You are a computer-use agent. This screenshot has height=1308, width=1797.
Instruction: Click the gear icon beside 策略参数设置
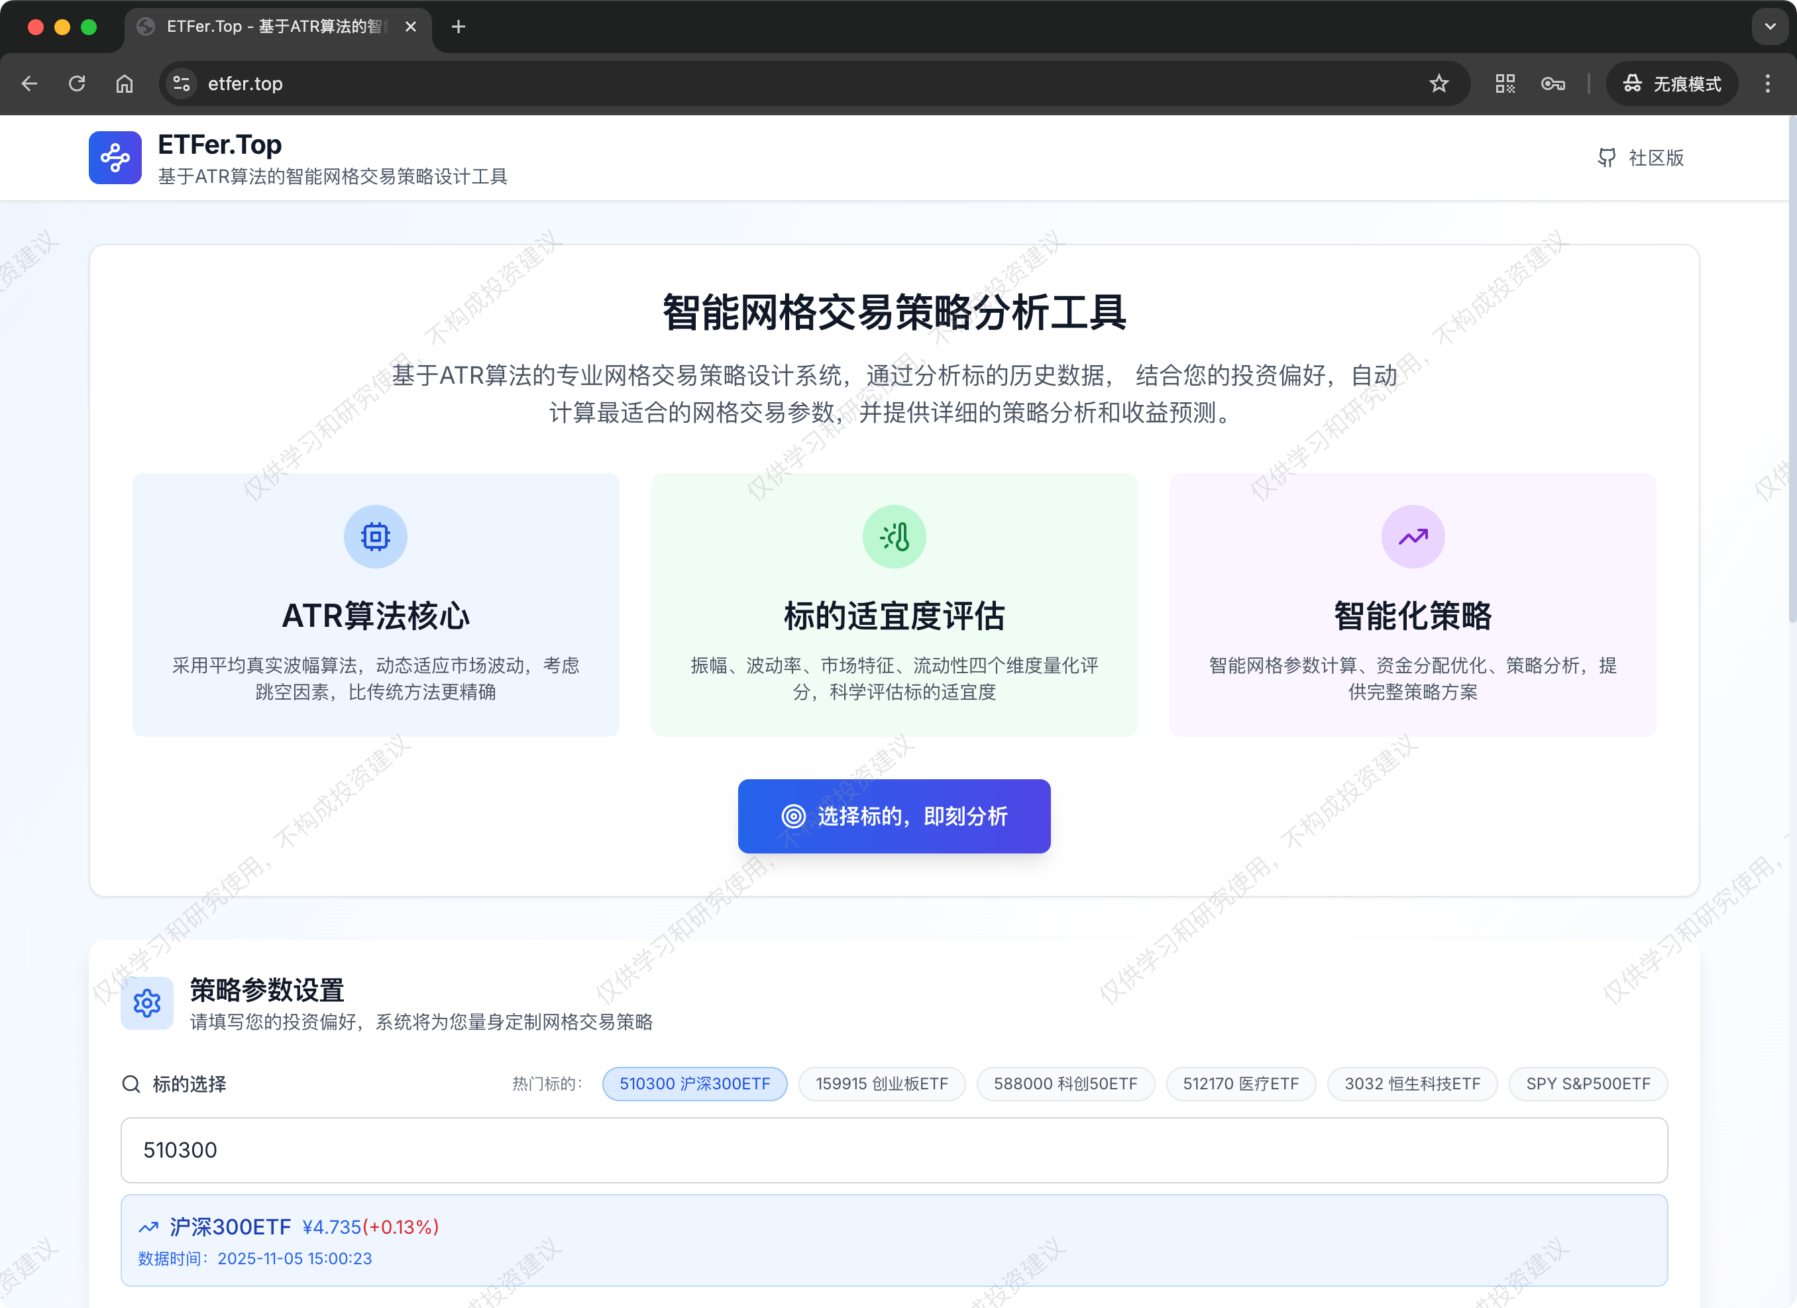point(146,1003)
